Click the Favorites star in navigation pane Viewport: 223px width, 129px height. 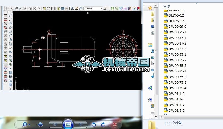pos(151,8)
